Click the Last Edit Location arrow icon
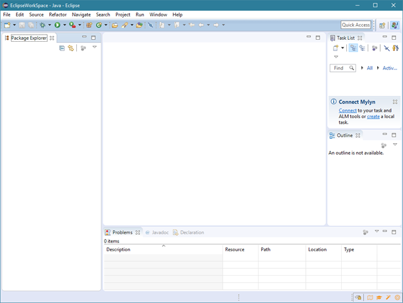403x303 pixels. [192, 25]
